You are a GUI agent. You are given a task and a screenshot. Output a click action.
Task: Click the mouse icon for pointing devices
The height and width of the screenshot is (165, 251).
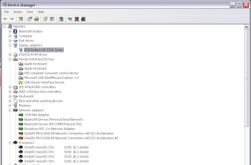15,101
